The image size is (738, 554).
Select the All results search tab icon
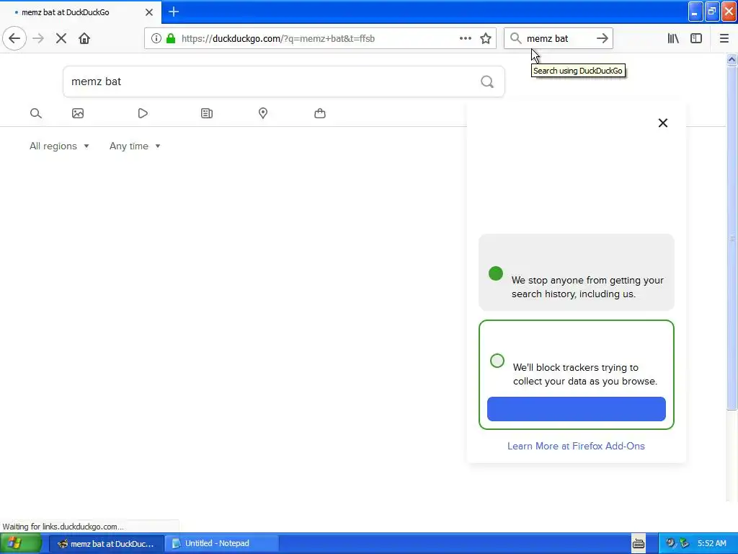(x=36, y=113)
